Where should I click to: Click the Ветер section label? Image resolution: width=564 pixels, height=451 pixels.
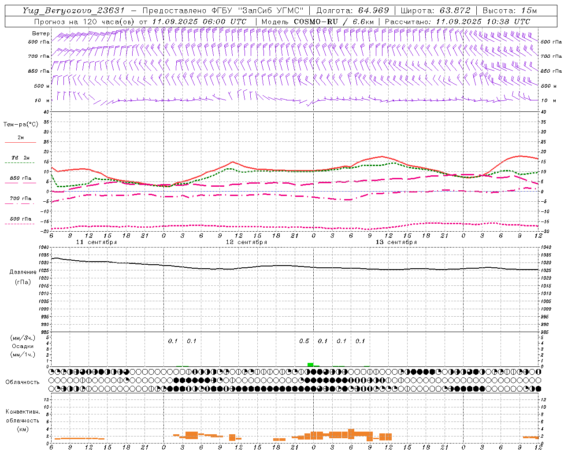click(x=41, y=33)
